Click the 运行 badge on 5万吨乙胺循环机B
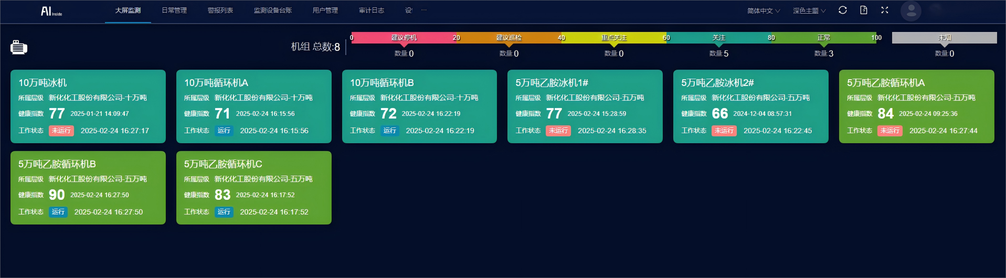 coord(58,212)
